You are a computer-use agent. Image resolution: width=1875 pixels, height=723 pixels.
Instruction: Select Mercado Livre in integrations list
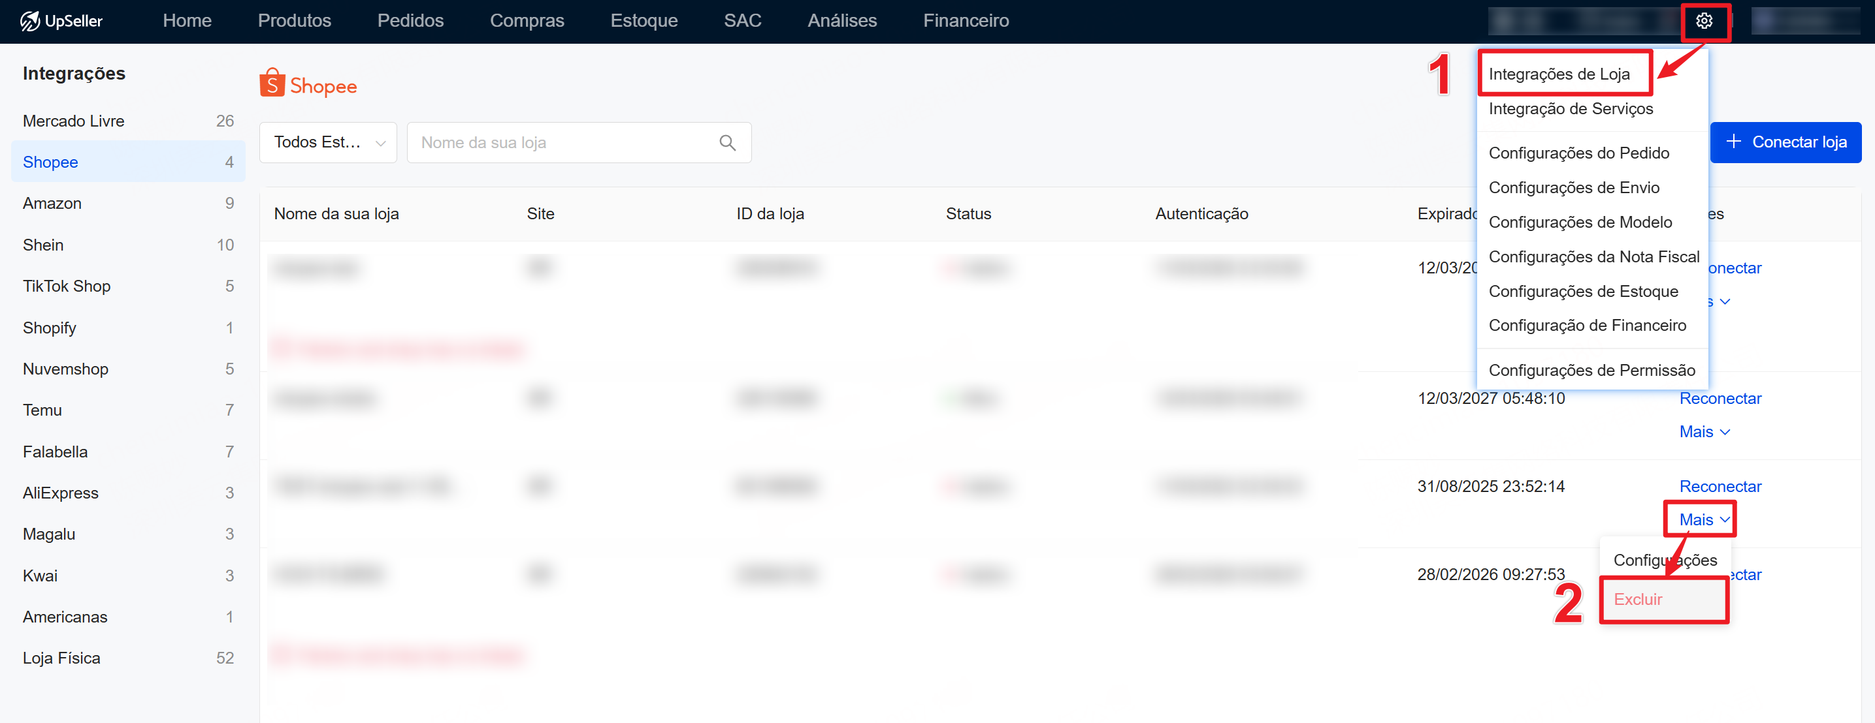pyautogui.click(x=74, y=121)
